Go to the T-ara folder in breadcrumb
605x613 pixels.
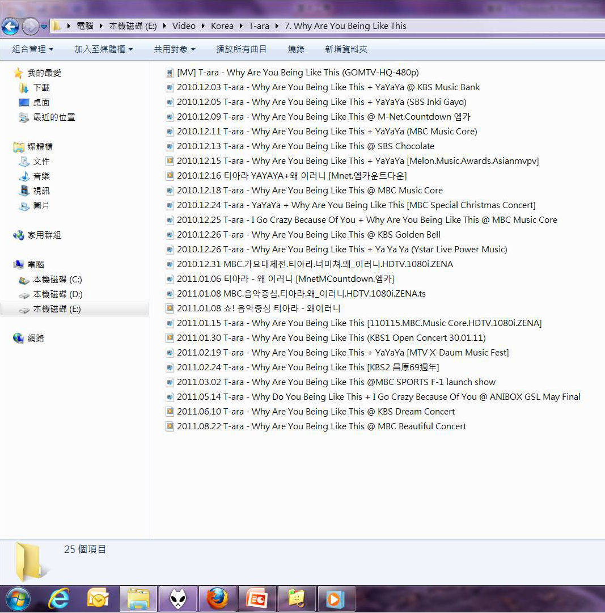(259, 26)
